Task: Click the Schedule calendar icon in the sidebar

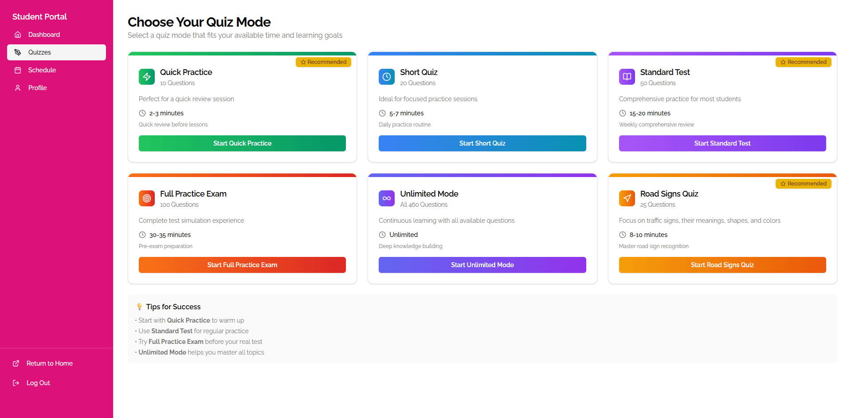Action: click(x=18, y=70)
